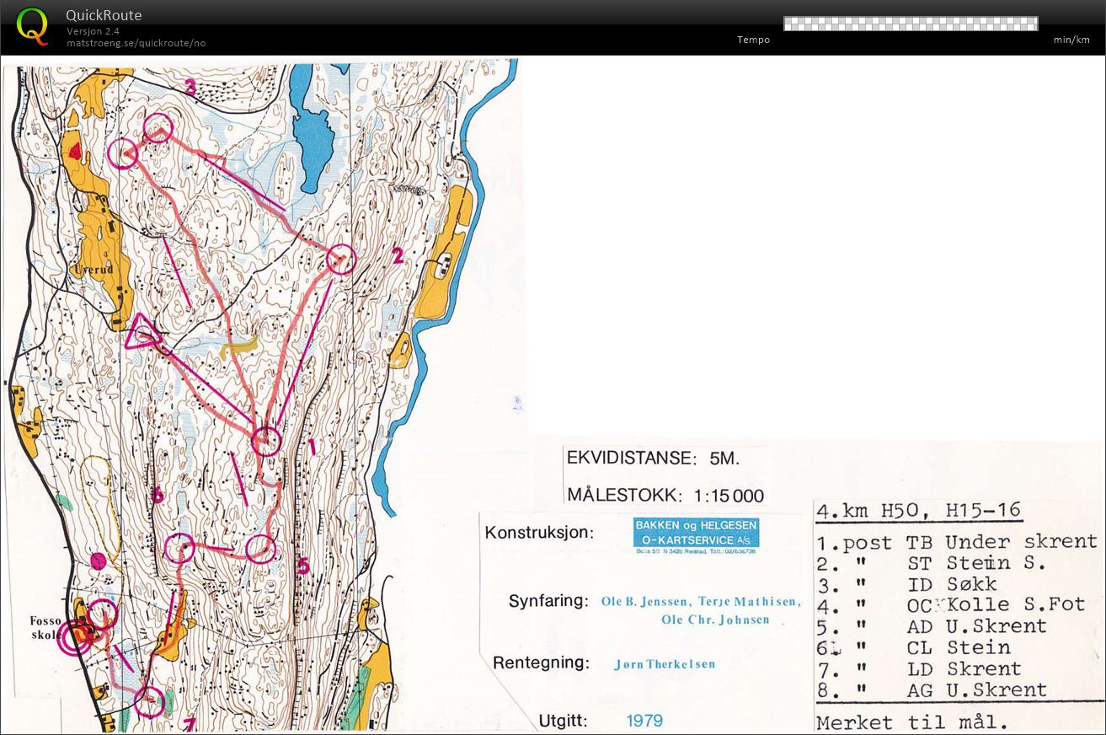The width and height of the screenshot is (1106, 735).
Task: Click the magenta number 6 label
Action: click(157, 496)
